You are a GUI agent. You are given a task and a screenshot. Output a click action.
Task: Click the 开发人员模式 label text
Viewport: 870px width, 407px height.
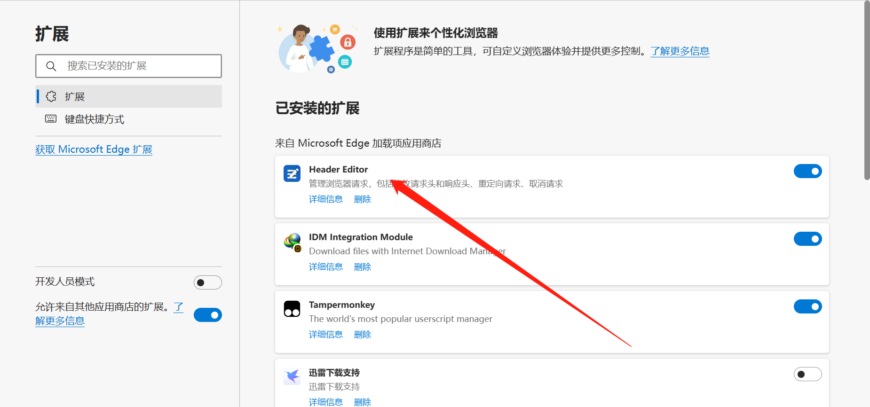(x=65, y=282)
